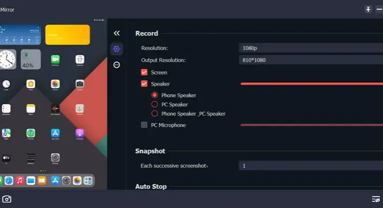The image size is (383, 208).
Task: Open Photos on the iPad home screen grid
Action: click(x=55, y=84)
